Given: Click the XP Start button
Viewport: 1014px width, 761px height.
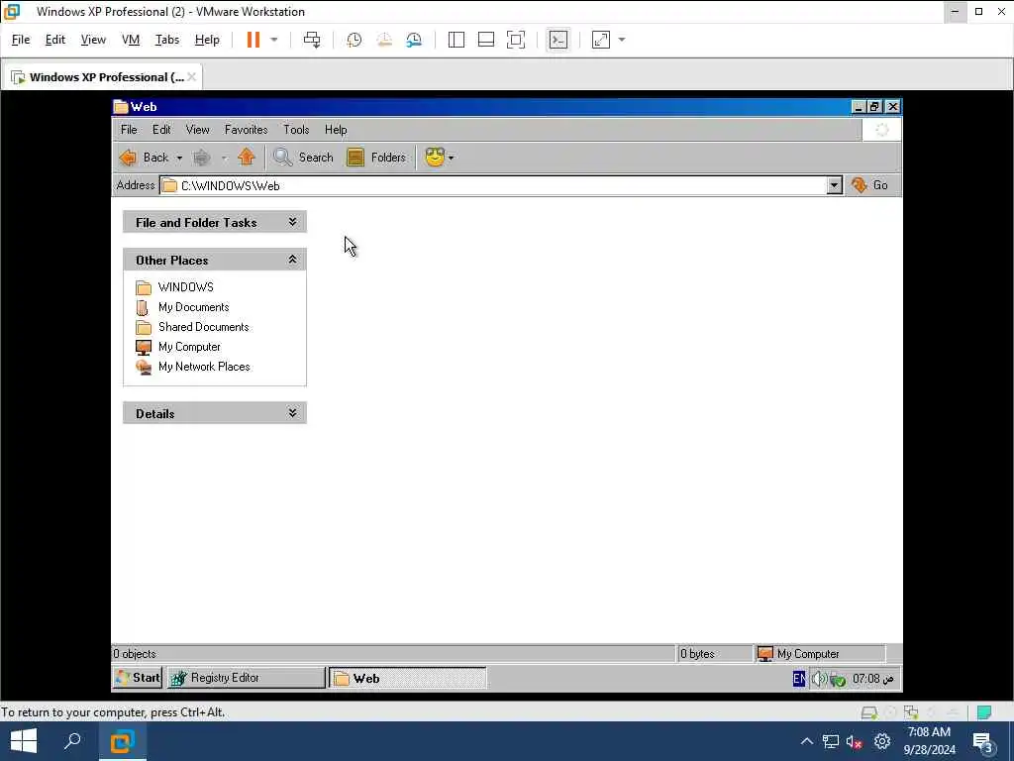Looking at the screenshot, I should pyautogui.click(x=138, y=678).
